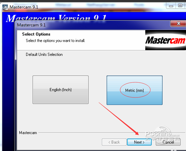
Task: Go Back to previous step
Action: (x=114, y=142)
